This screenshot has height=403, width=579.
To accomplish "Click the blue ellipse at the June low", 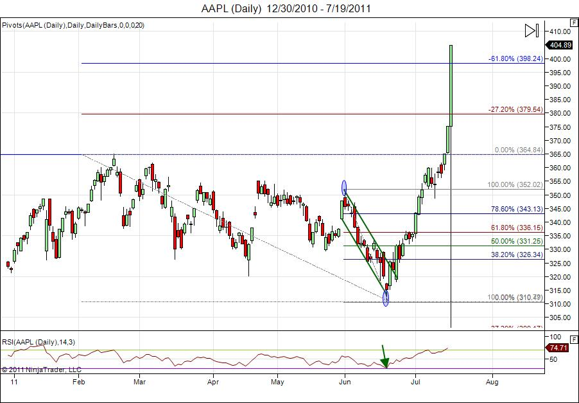I will point(386,298).
